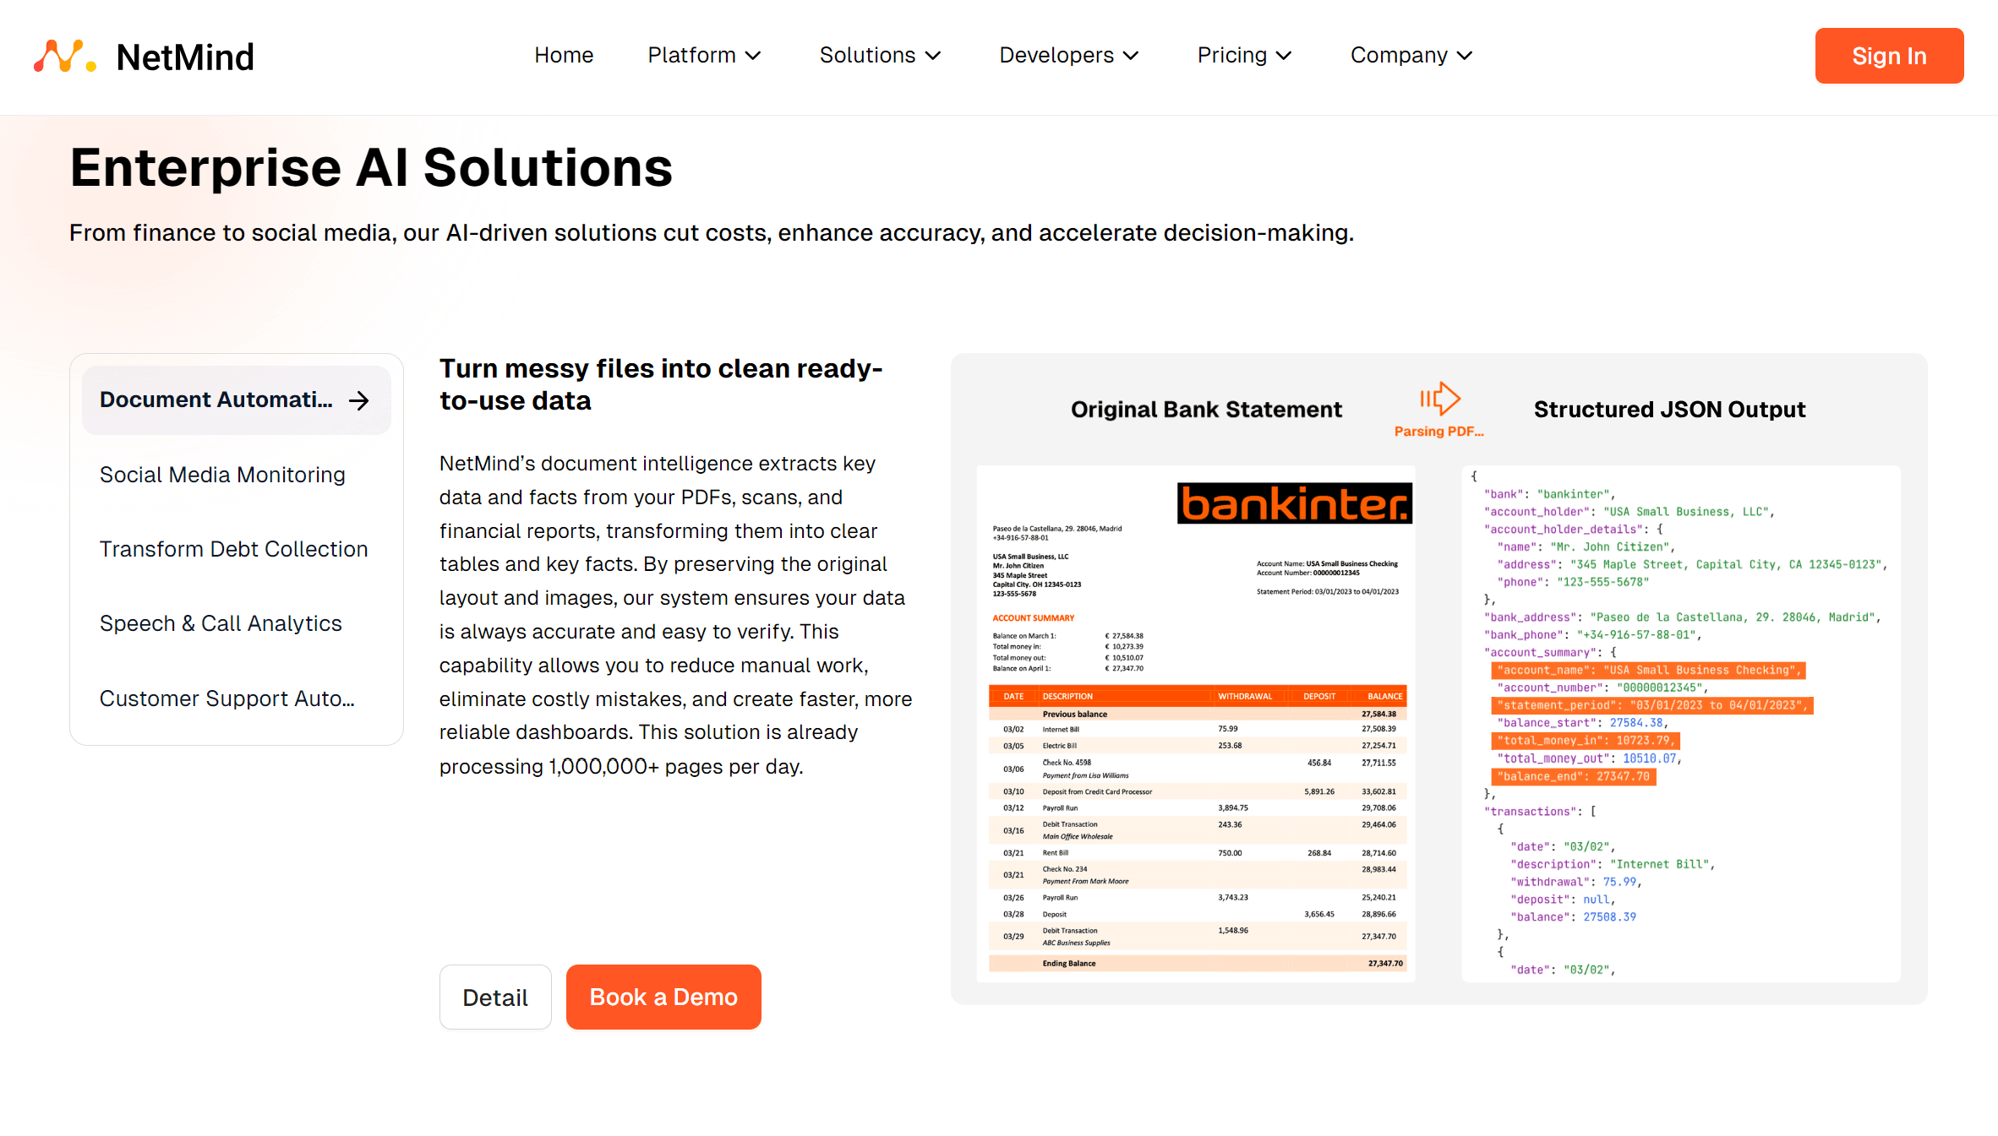Select the Transform Debt Collection tab
Screen dimensions: 1998x1136
click(233, 549)
